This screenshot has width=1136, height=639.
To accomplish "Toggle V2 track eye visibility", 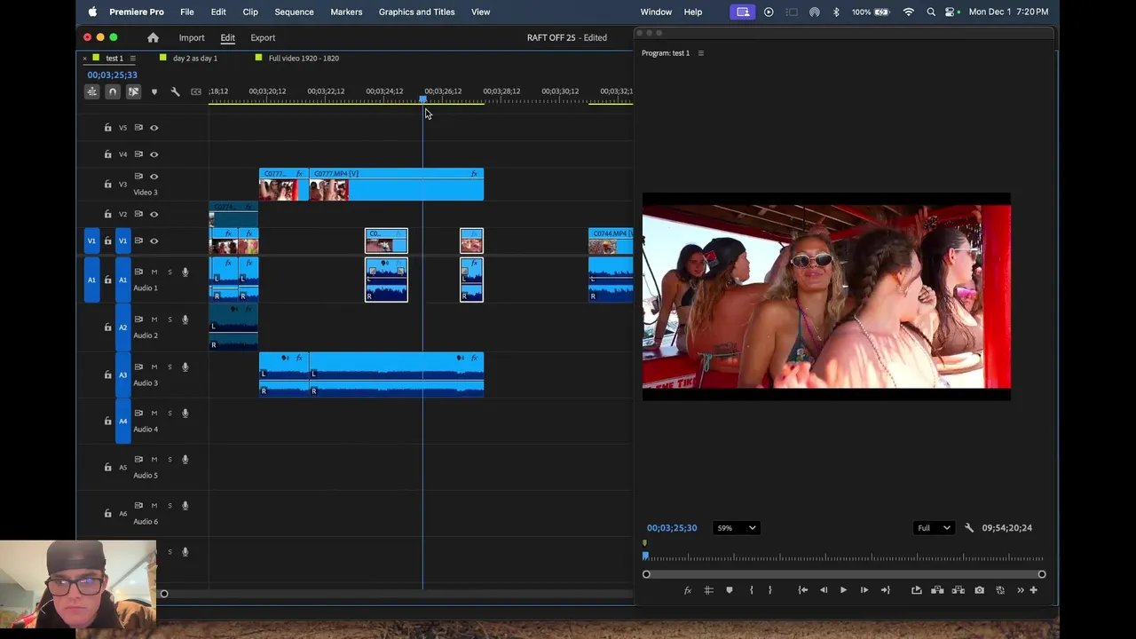I will pyautogui.click(x=154, y=214).
